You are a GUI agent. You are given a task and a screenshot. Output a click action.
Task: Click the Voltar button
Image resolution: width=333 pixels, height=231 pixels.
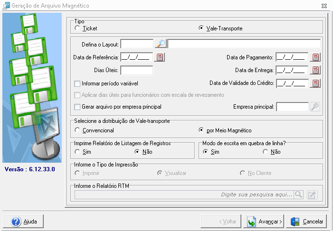[x=221, y=221]
